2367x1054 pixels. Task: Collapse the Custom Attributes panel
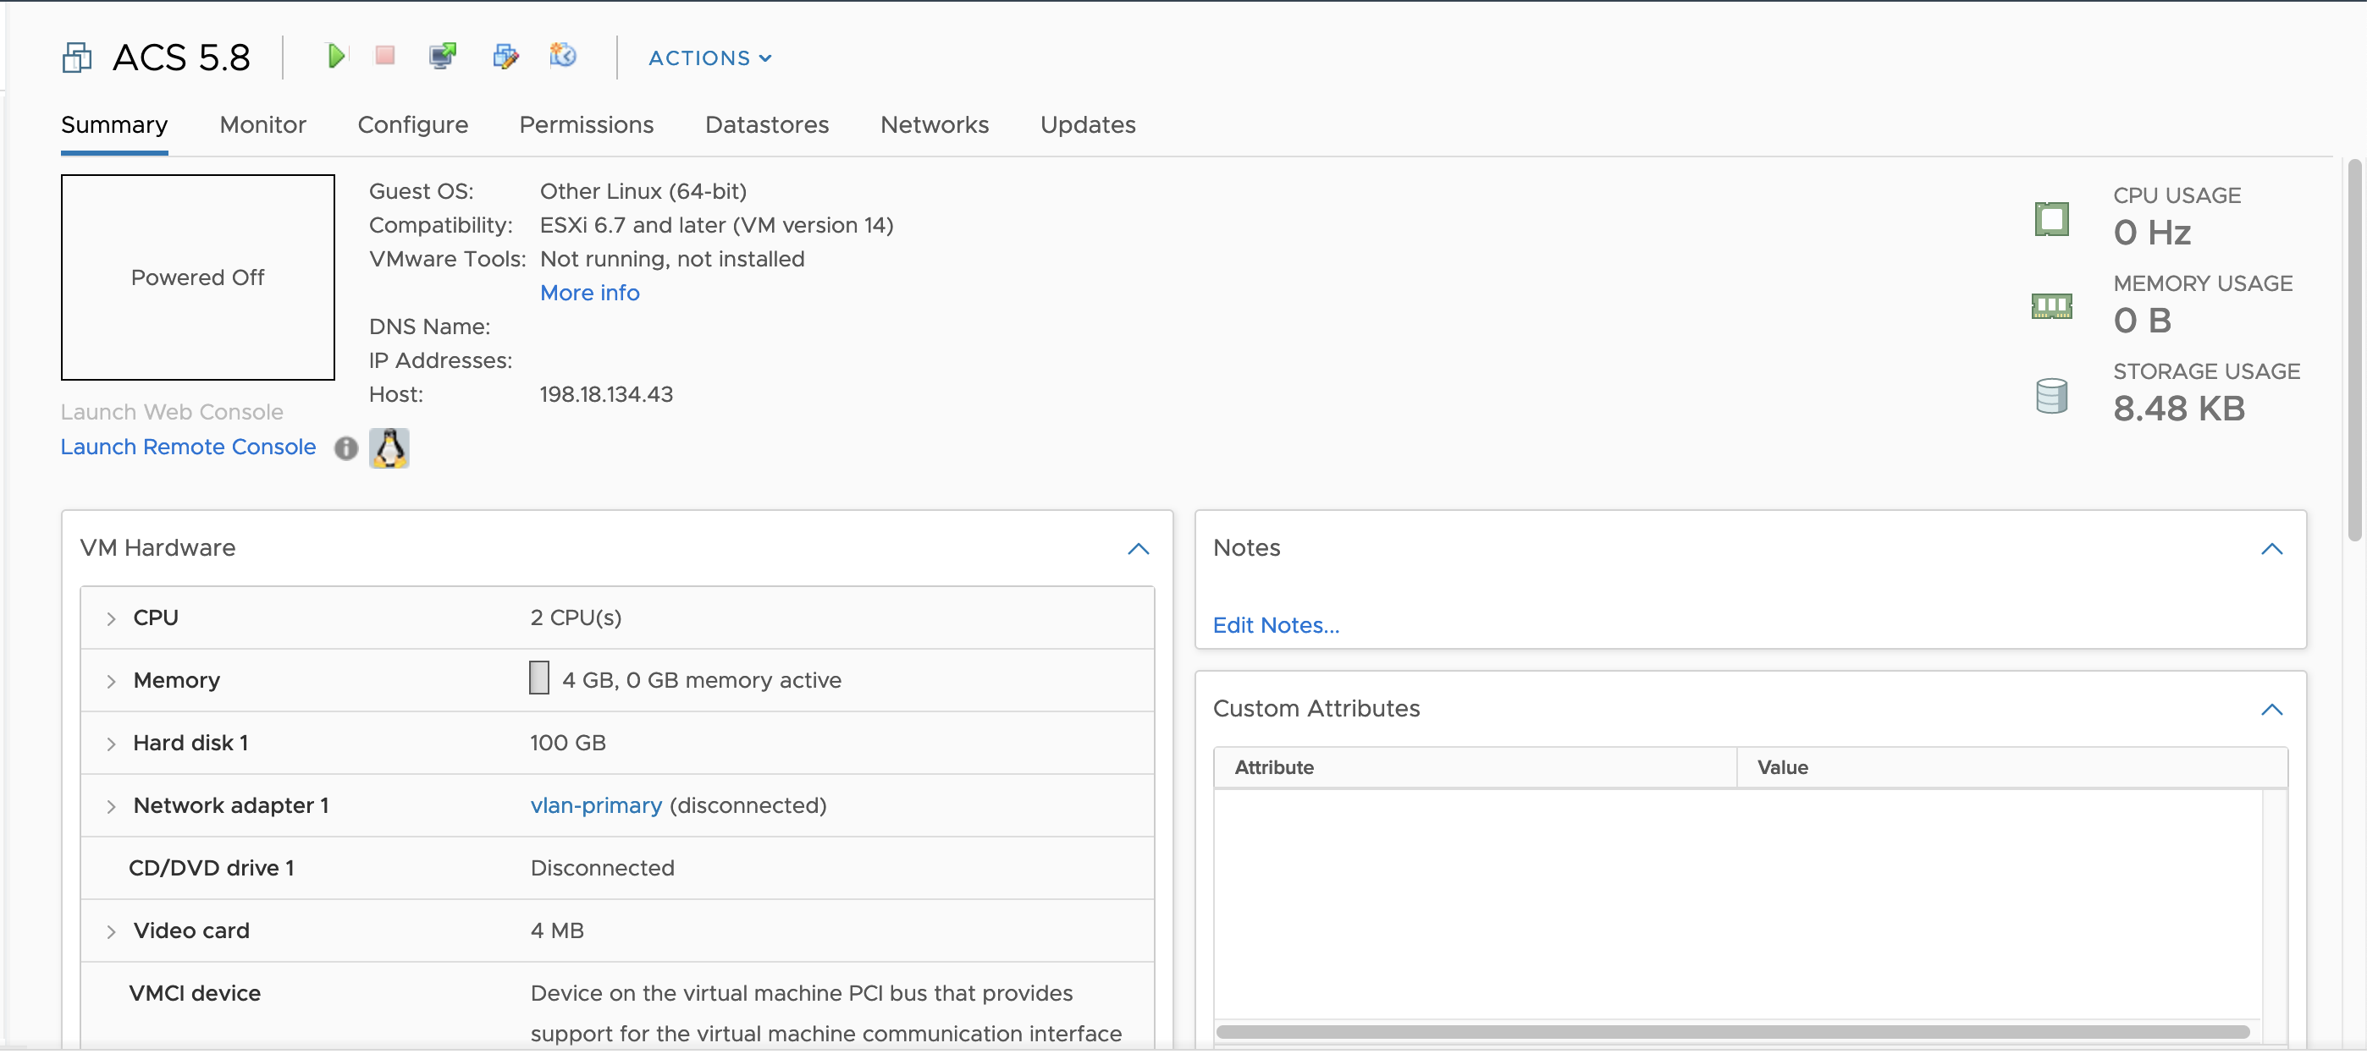pos(2270,710)
